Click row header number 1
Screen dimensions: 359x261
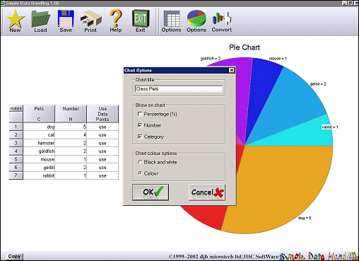click(x=16, y=127)
